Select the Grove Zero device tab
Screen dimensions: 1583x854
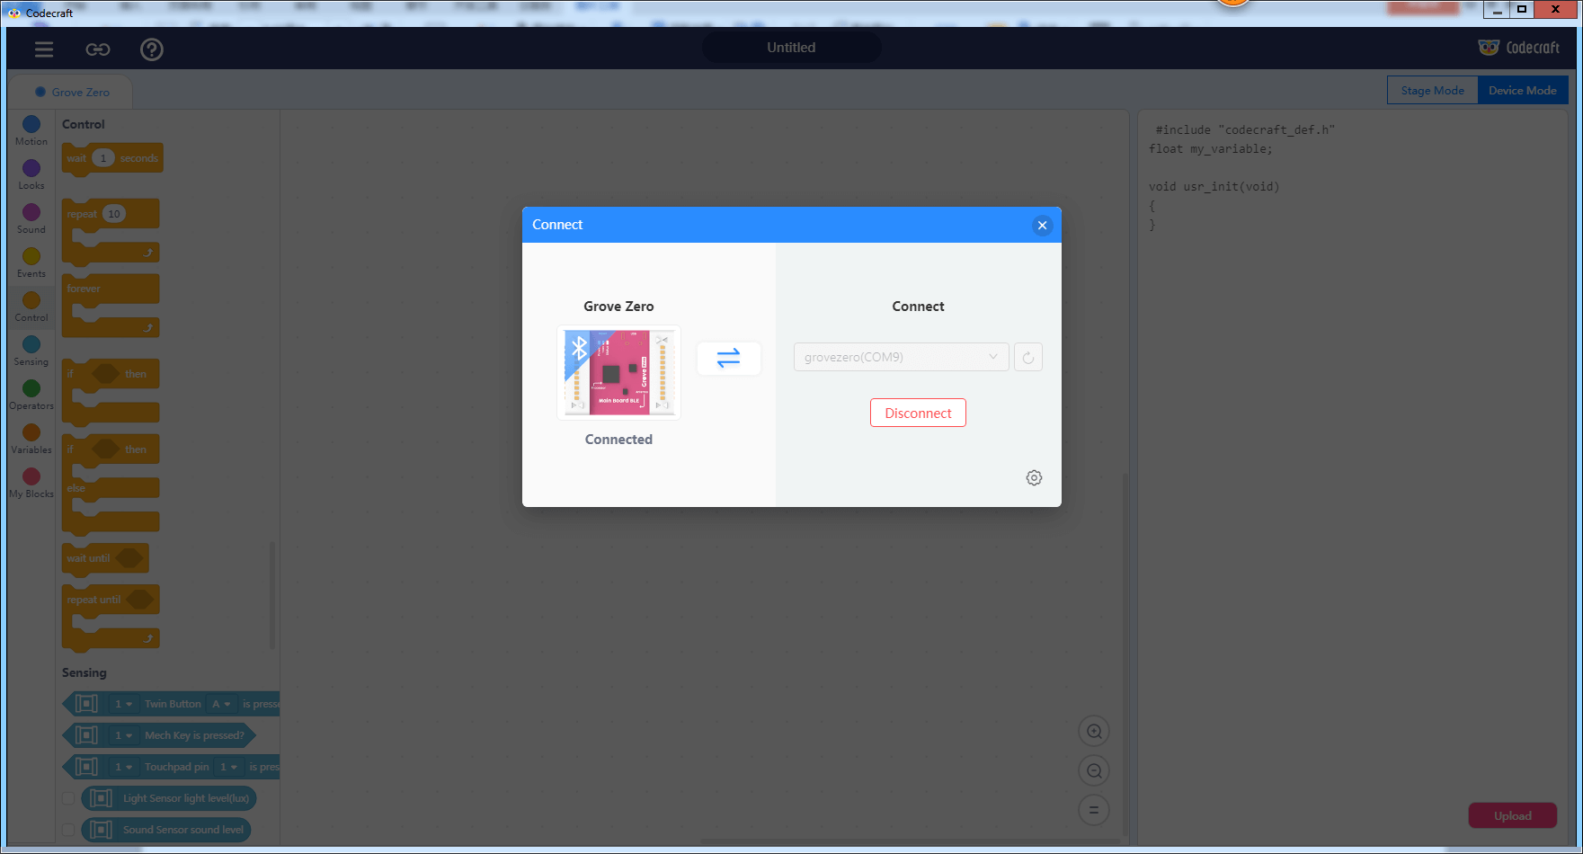click(x=72, y=92)
